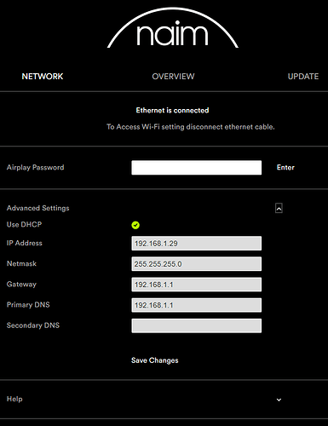The image size is (328, 426).
Task: Switch to the OVERVIEW tab
Action: [173, 77]
